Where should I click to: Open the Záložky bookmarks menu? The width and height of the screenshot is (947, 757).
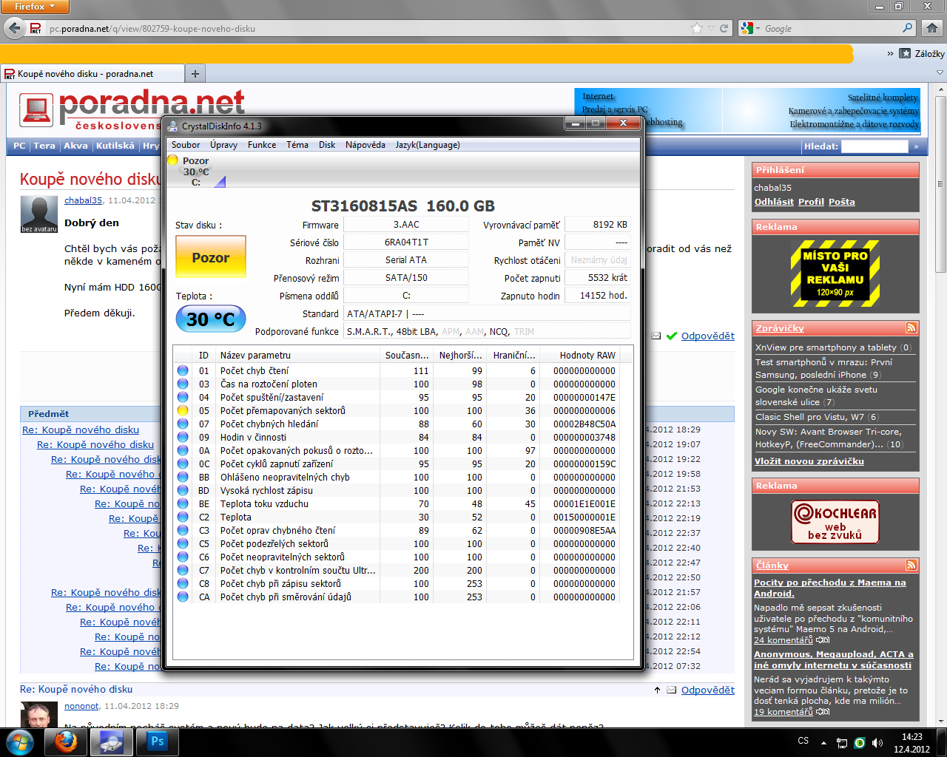(x=922, y=53)
